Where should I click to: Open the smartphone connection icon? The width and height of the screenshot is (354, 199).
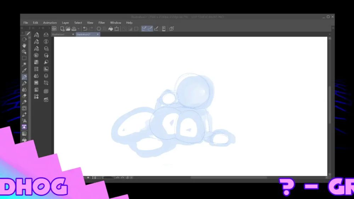click(x=164, y=29)
